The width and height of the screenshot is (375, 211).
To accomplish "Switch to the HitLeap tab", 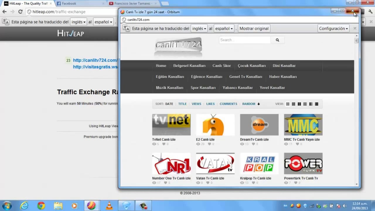I will coord(28,4).
